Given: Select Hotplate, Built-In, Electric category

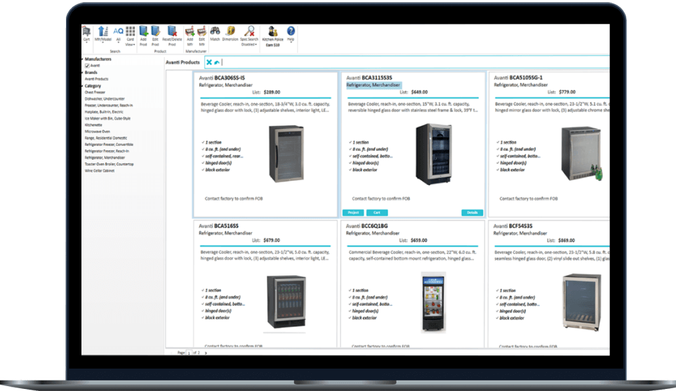Looking at the screenshot, I should tap(104, 112).
